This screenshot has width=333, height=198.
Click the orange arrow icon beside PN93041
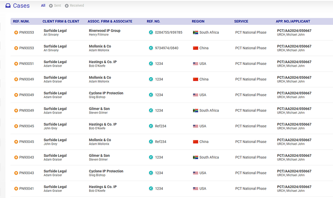tap(16, 188)
